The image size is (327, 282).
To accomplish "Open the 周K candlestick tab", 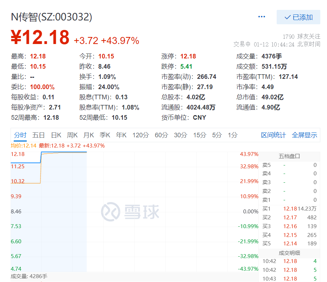I will (x=73, y=135).
